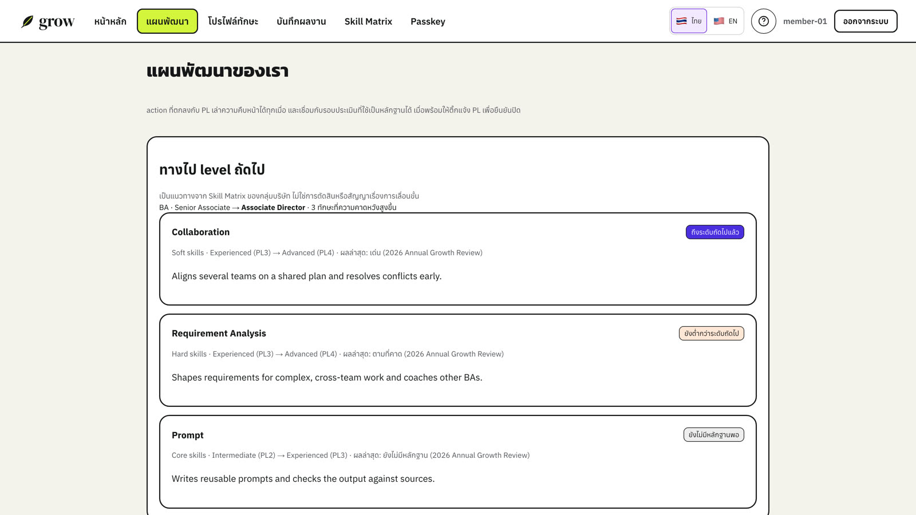Open the โปรไฟล์ทักษะ tab

[x=233, y=21]
